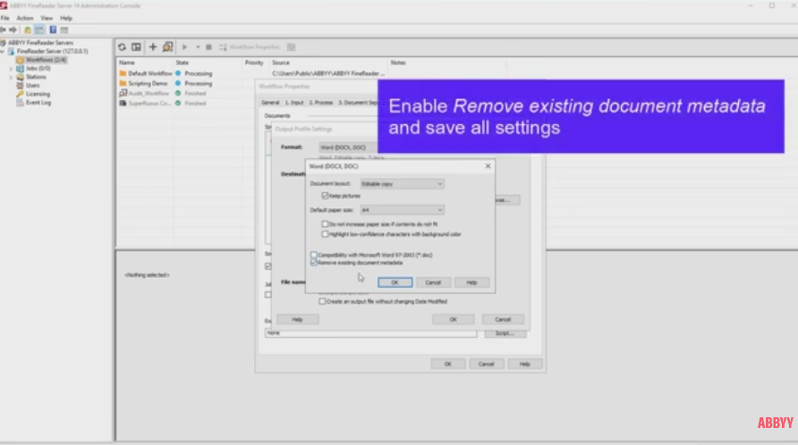The image size is (798, 445).
Task: Open the View menu
Action: point(47,18)
